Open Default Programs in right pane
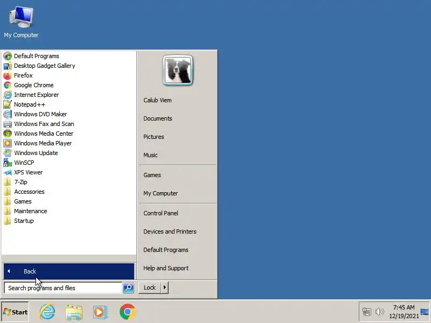 click(166, 250)
